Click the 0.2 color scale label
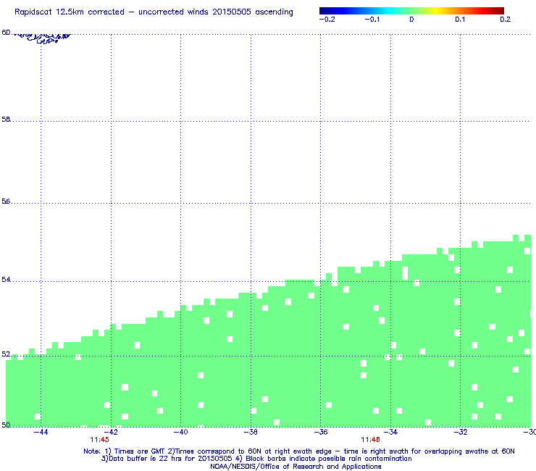536x471 pixels. point(506,20)
